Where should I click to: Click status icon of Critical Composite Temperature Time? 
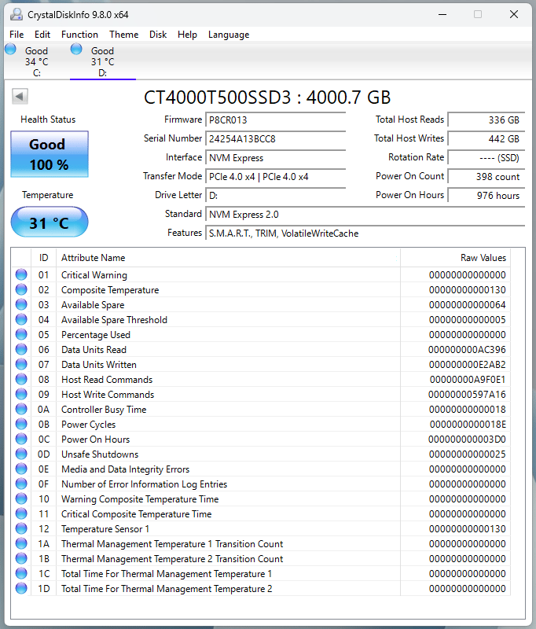[x=21, y=513]
